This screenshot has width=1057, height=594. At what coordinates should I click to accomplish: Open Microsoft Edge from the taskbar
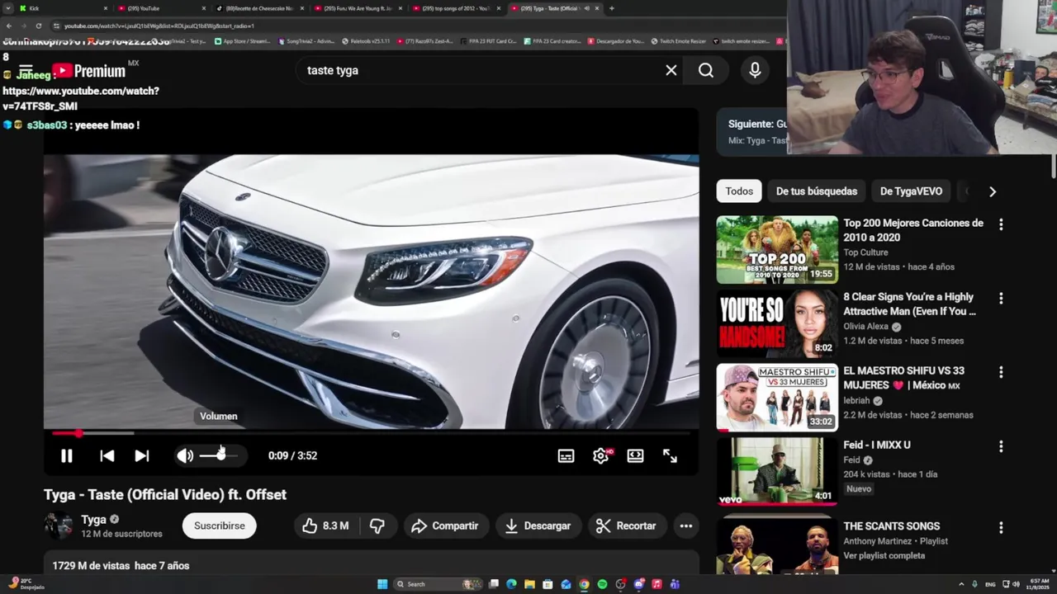[x=511, y=584]
